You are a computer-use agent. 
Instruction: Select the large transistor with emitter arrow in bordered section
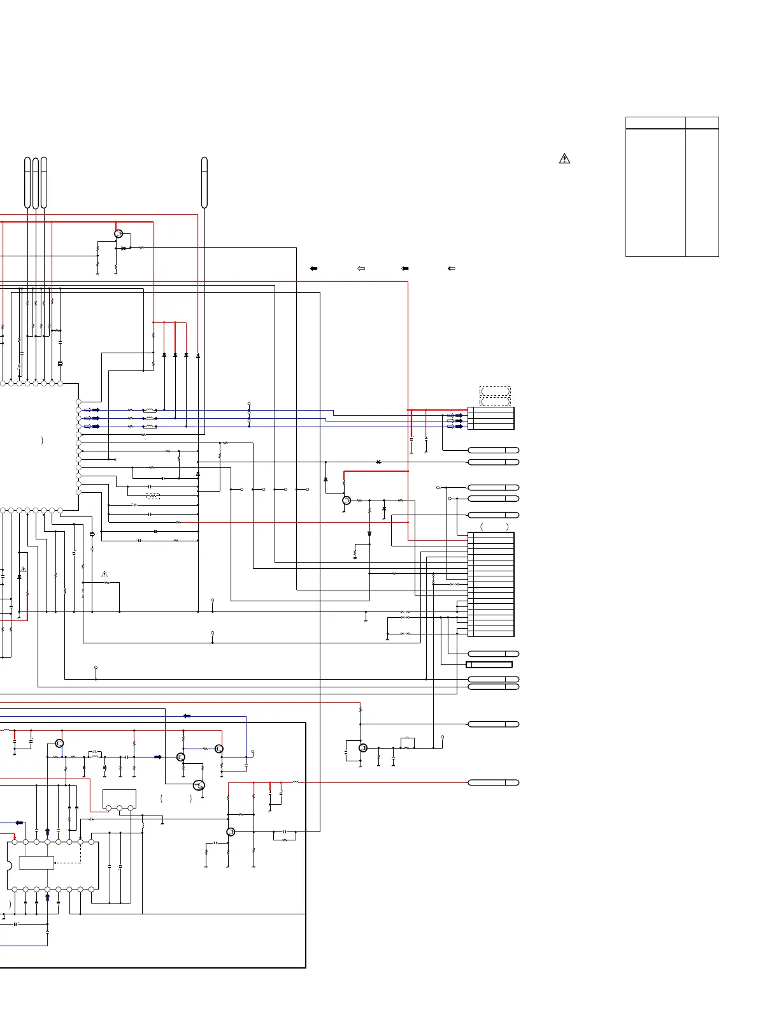pos(199,786)
